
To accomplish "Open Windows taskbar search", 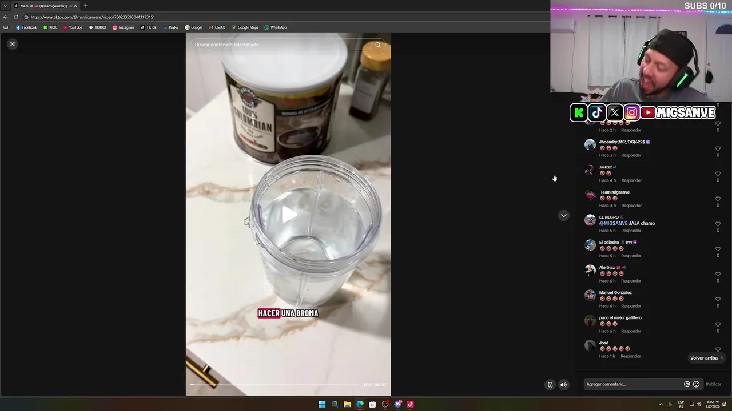I will click(x=335, y=404).
